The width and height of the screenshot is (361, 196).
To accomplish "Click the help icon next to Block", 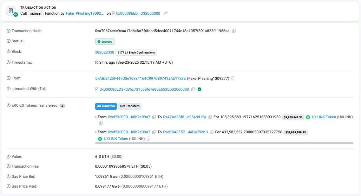I will click(8, 52).
